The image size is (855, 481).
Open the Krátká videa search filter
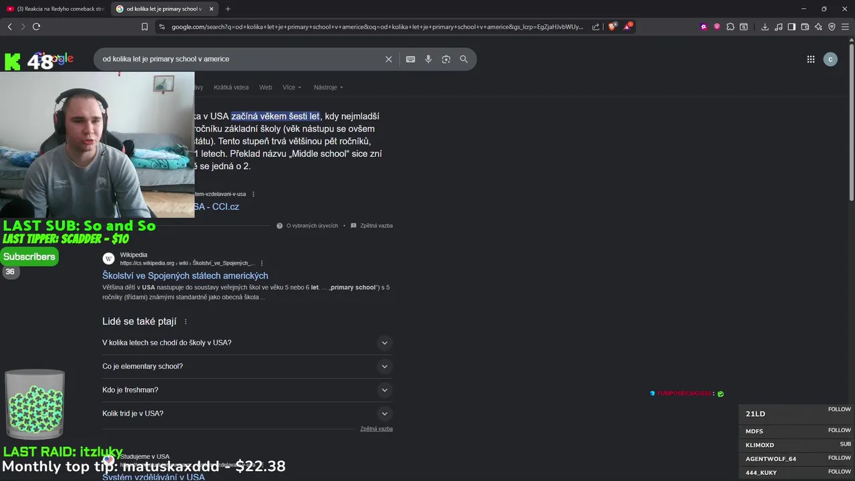[x=231, y=88]
